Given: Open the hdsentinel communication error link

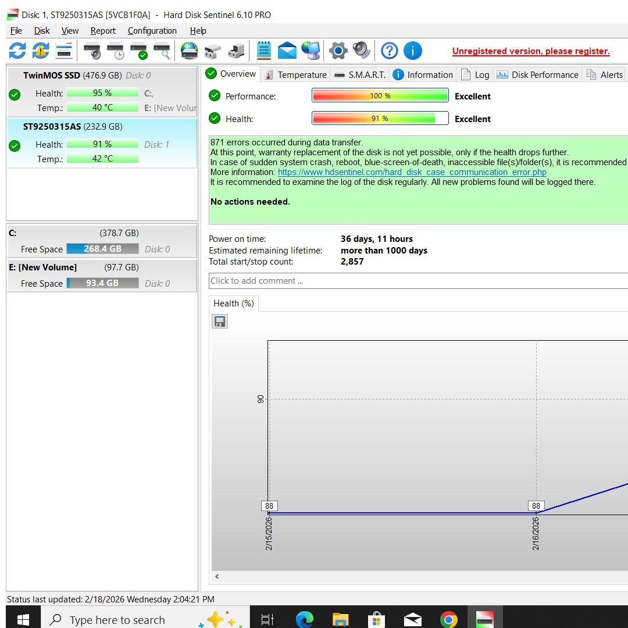Looking at the screenshot, I should (412, 172).
